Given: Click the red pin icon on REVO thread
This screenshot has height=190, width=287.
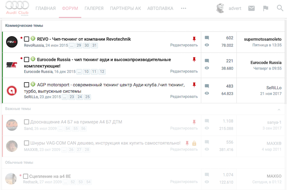Looking at the screenshot, I should pos(194,39).
